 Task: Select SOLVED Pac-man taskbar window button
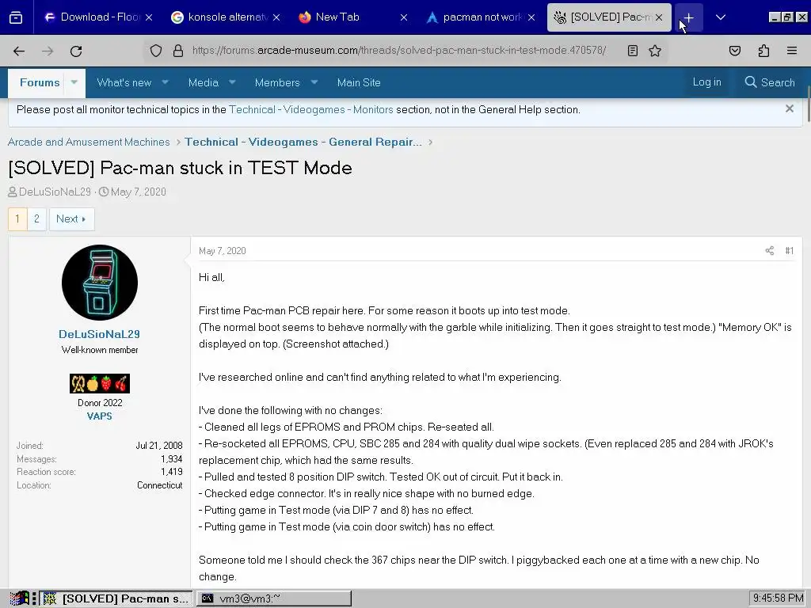[x=116, y=598]
